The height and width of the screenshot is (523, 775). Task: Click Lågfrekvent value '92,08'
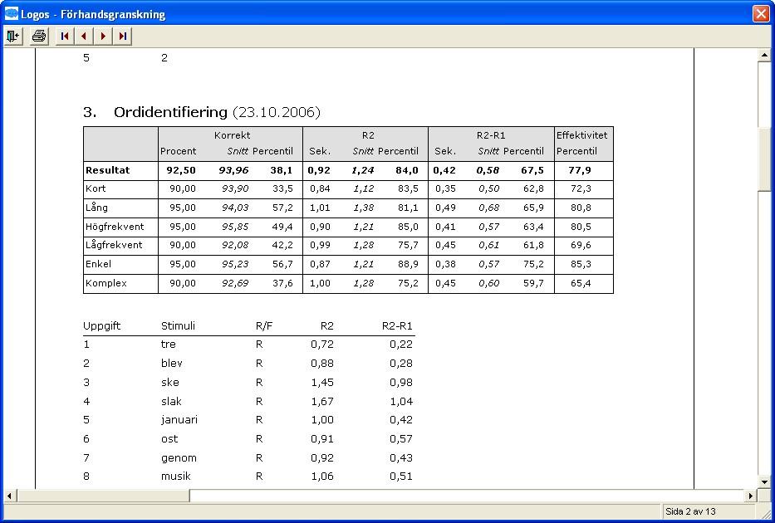(235, 245)
